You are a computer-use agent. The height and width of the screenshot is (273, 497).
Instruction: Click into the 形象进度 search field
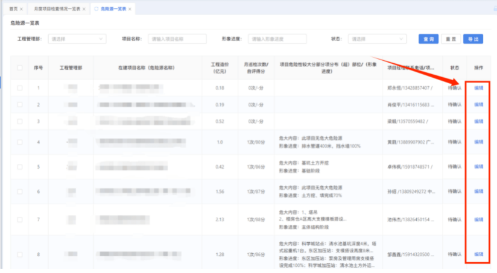[277, 39]
